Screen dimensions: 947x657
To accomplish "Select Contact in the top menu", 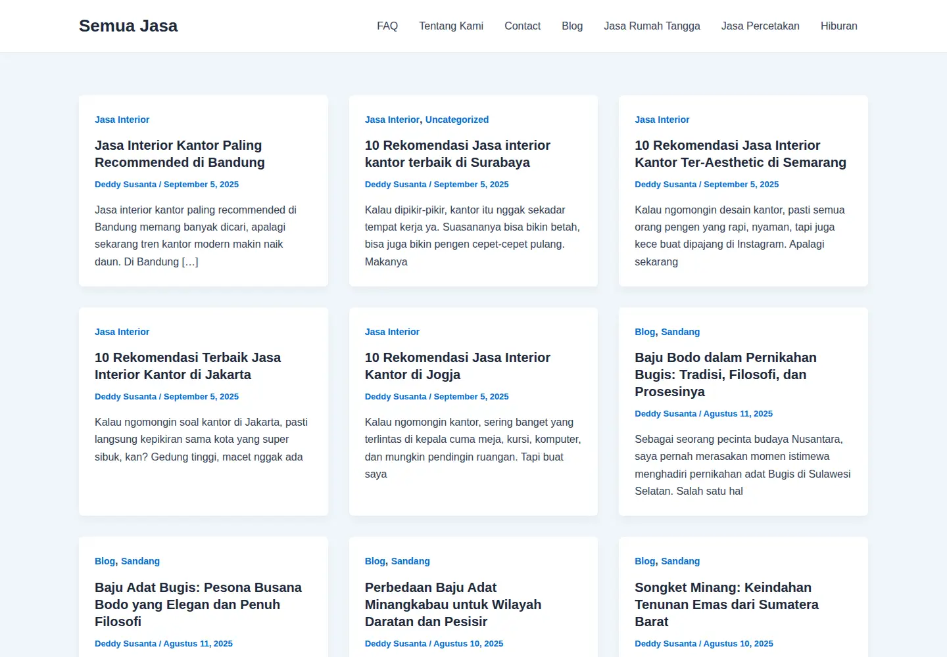I will 522,26.
